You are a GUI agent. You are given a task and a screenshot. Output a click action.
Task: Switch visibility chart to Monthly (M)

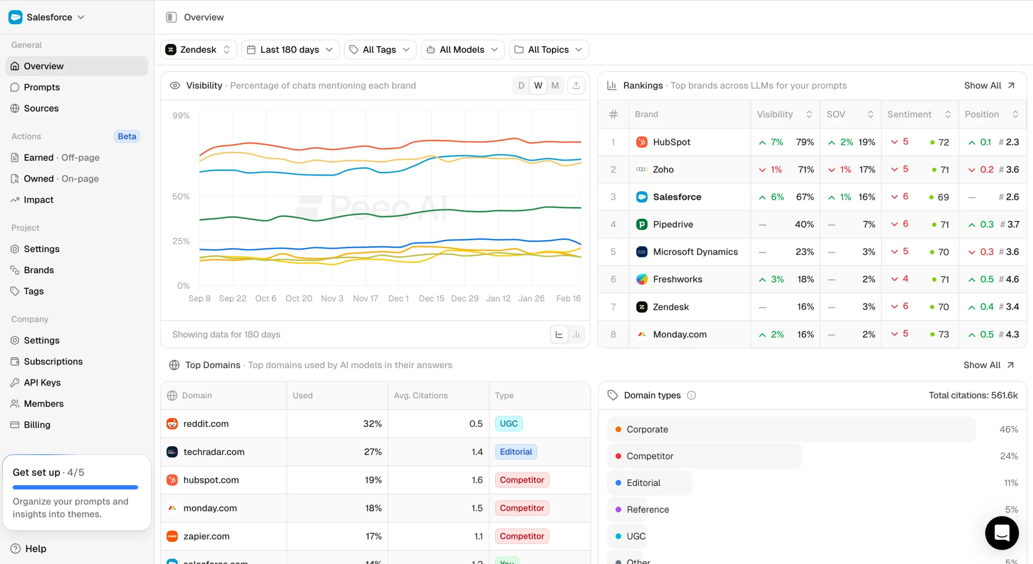pyautogui.click(x=555, y=86)
